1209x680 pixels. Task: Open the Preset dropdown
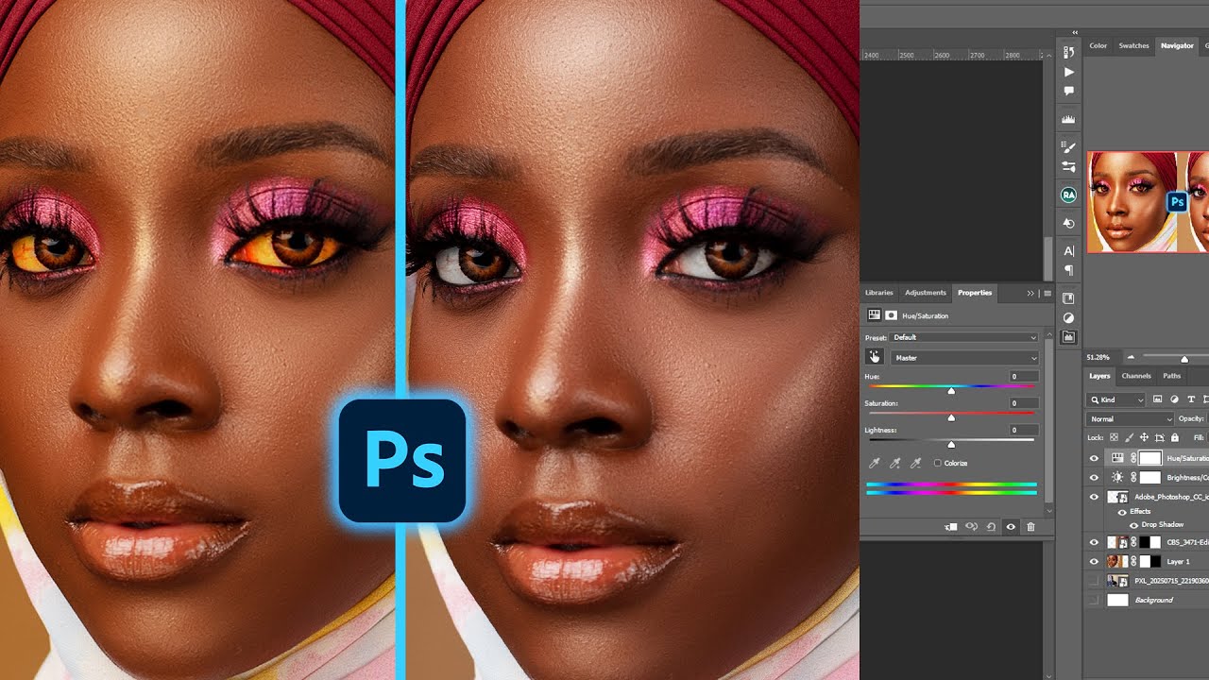(x=964, y=337)
